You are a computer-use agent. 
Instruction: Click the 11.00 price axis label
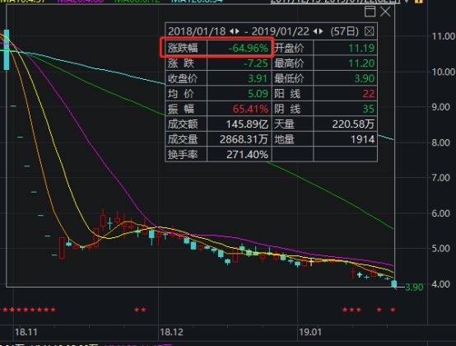point(443,36)
